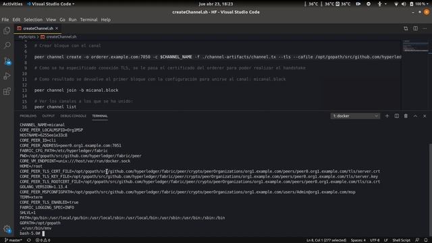Viewport: 432px width, 243px height.
Task: Open the Help menu
Action: coord(106,20)
